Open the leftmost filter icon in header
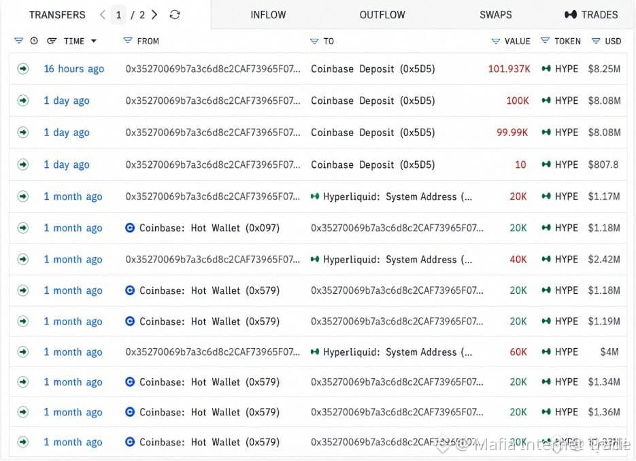 click(x=18, y=41)
